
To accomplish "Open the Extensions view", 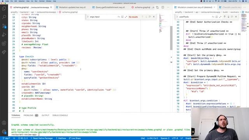I will point(4,43).
